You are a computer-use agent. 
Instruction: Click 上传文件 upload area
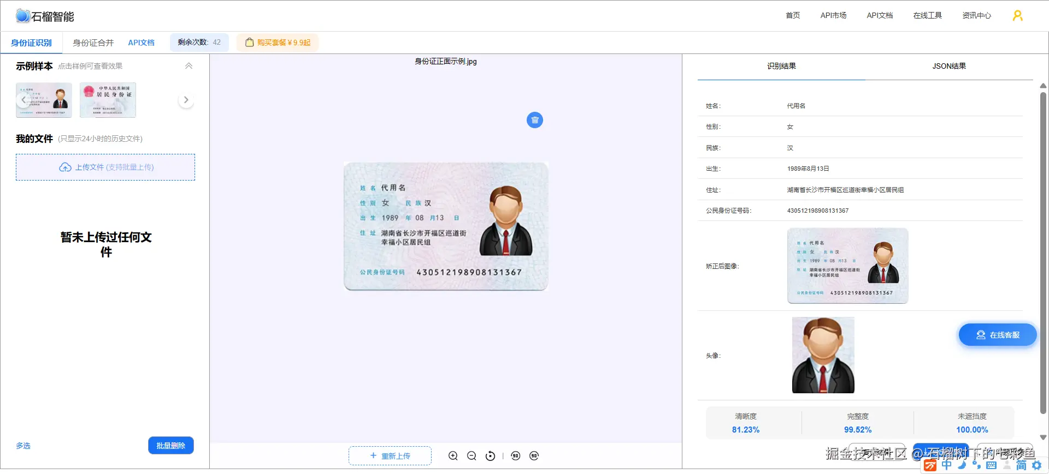[105, 167]
